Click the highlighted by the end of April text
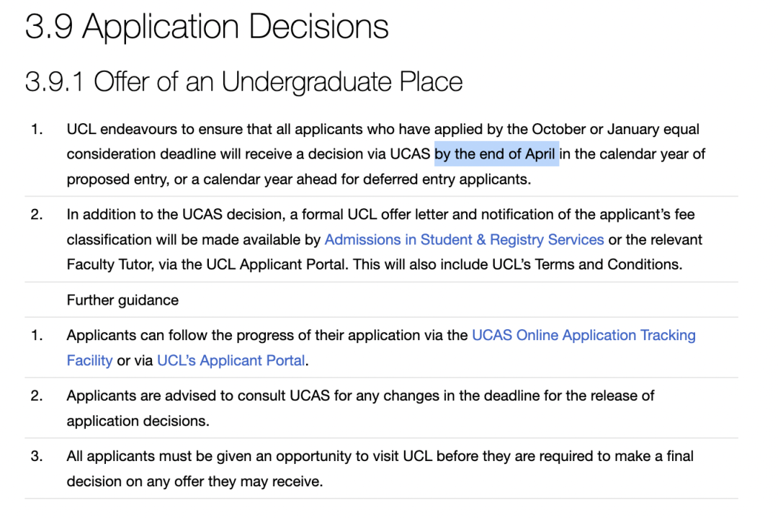This screenshot has height=518, width=778. 495,153
